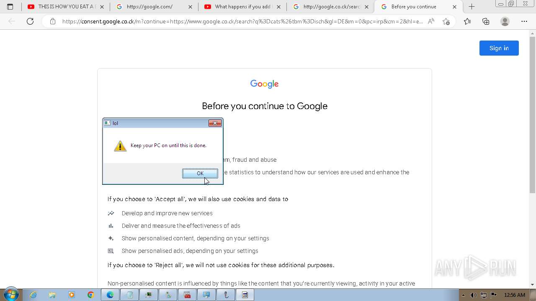The width and height of the screenshot is (536, 301).
Task: Click the microphone taskbar button
Action: tap(226, 295)
